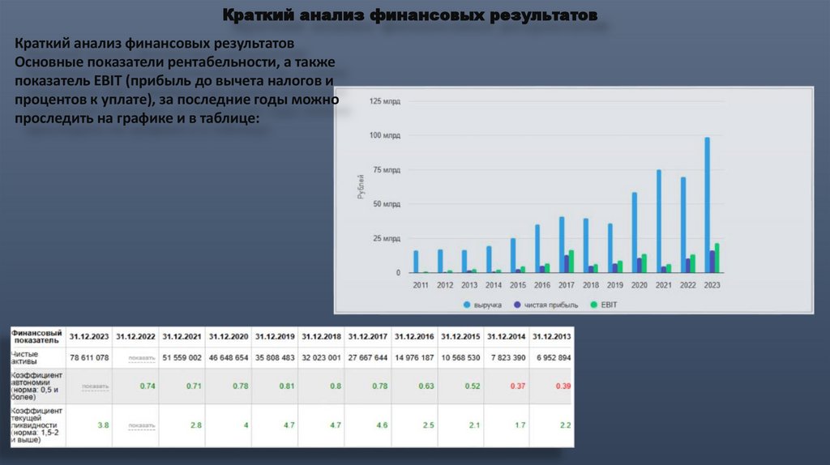Click the net assets value 51 559 002
This screenshot has height=465, width=830.
(182, 358)
